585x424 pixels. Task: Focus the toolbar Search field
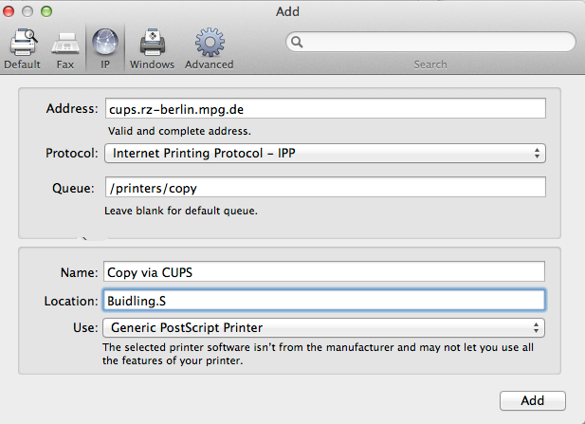point(436,42)
